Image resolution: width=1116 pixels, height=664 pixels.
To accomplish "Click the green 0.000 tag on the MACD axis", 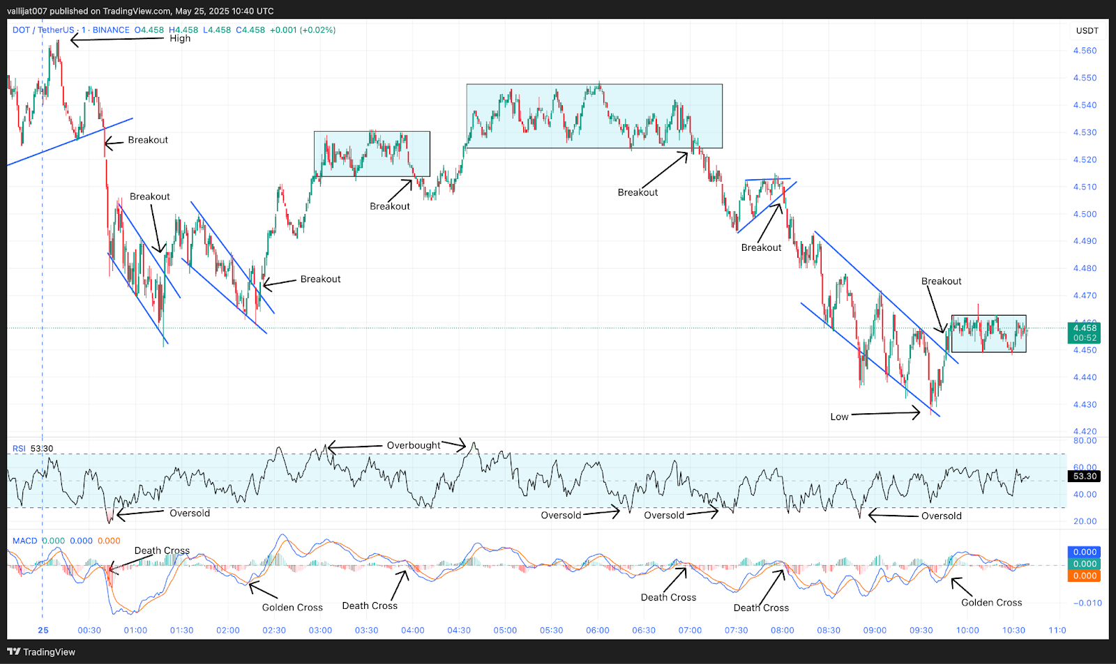I will (1085, 564).
